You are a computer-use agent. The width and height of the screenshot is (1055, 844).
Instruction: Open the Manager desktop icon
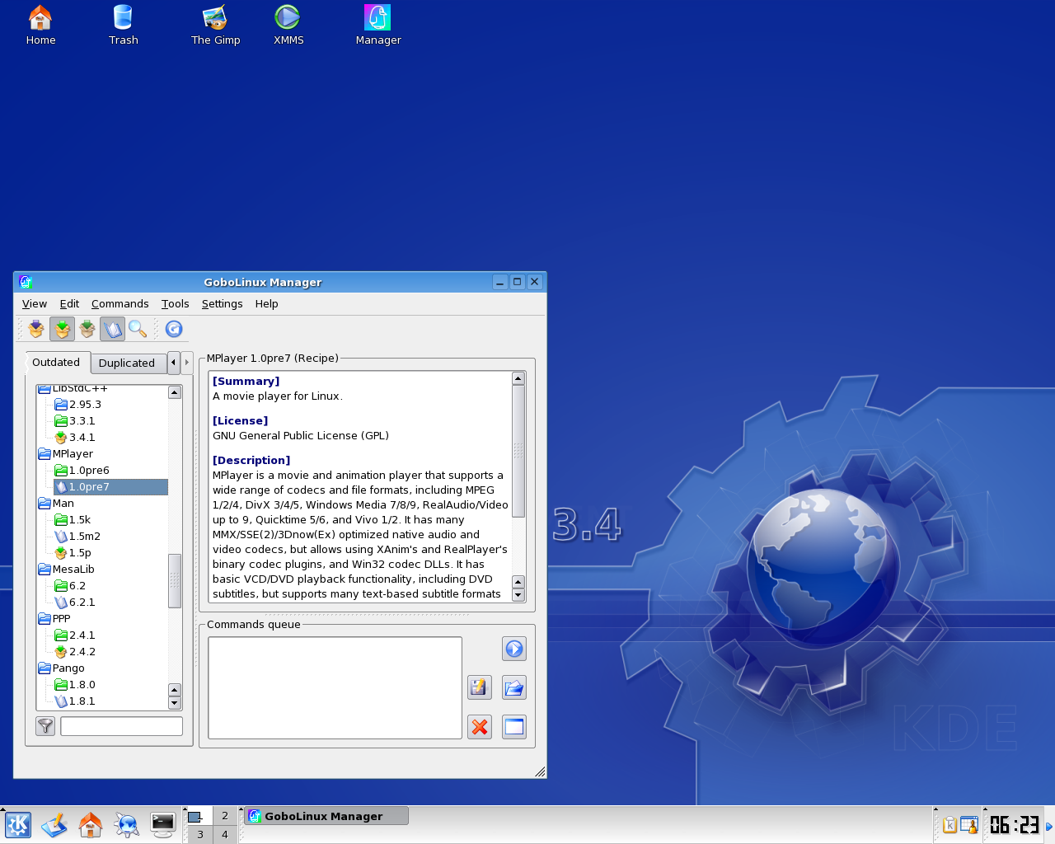(378, 25)
